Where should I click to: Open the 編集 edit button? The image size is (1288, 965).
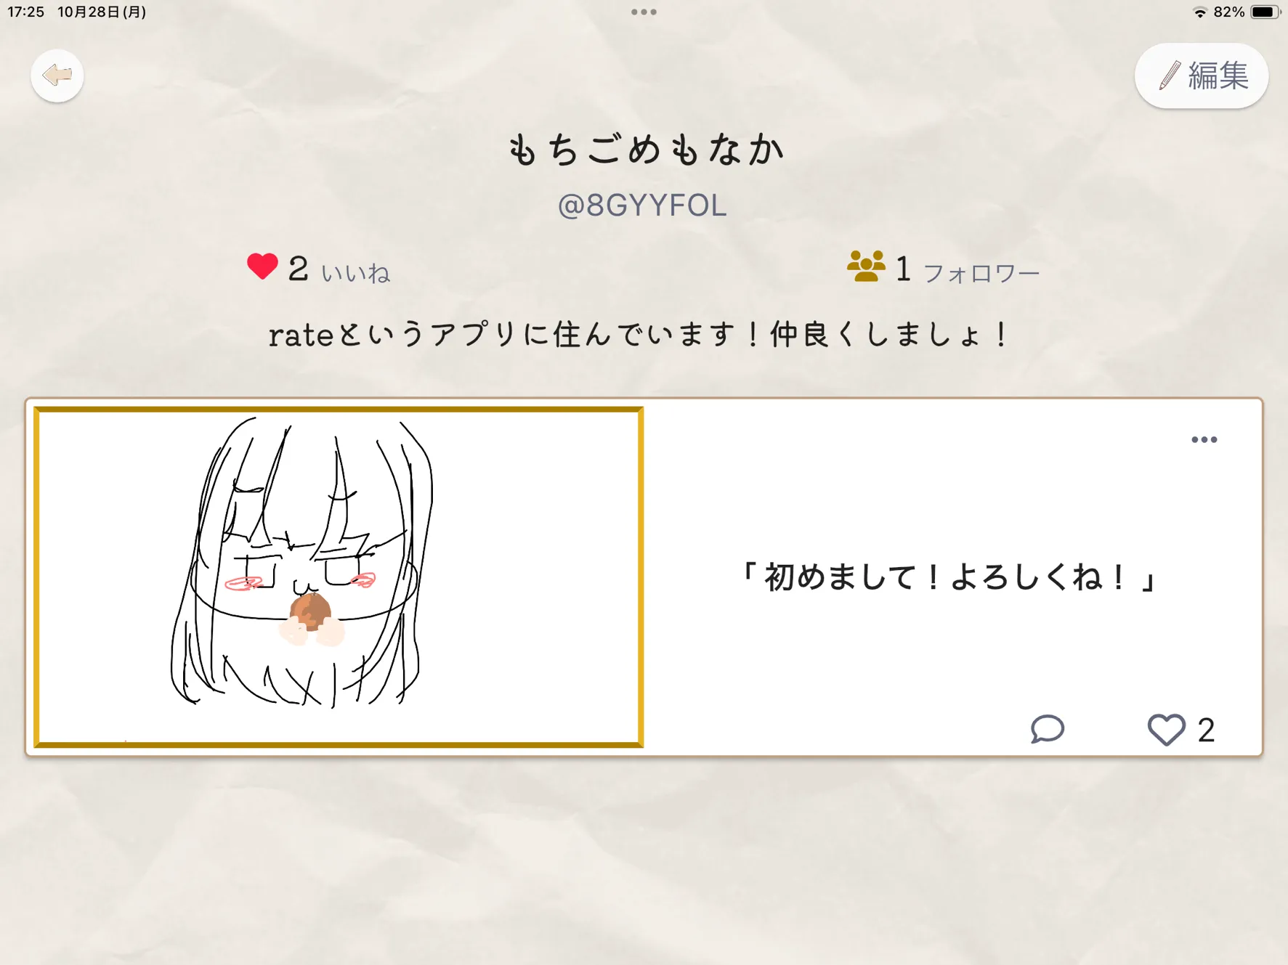1201,76
